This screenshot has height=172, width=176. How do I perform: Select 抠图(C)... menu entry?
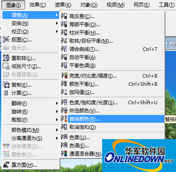coord(31,39)
